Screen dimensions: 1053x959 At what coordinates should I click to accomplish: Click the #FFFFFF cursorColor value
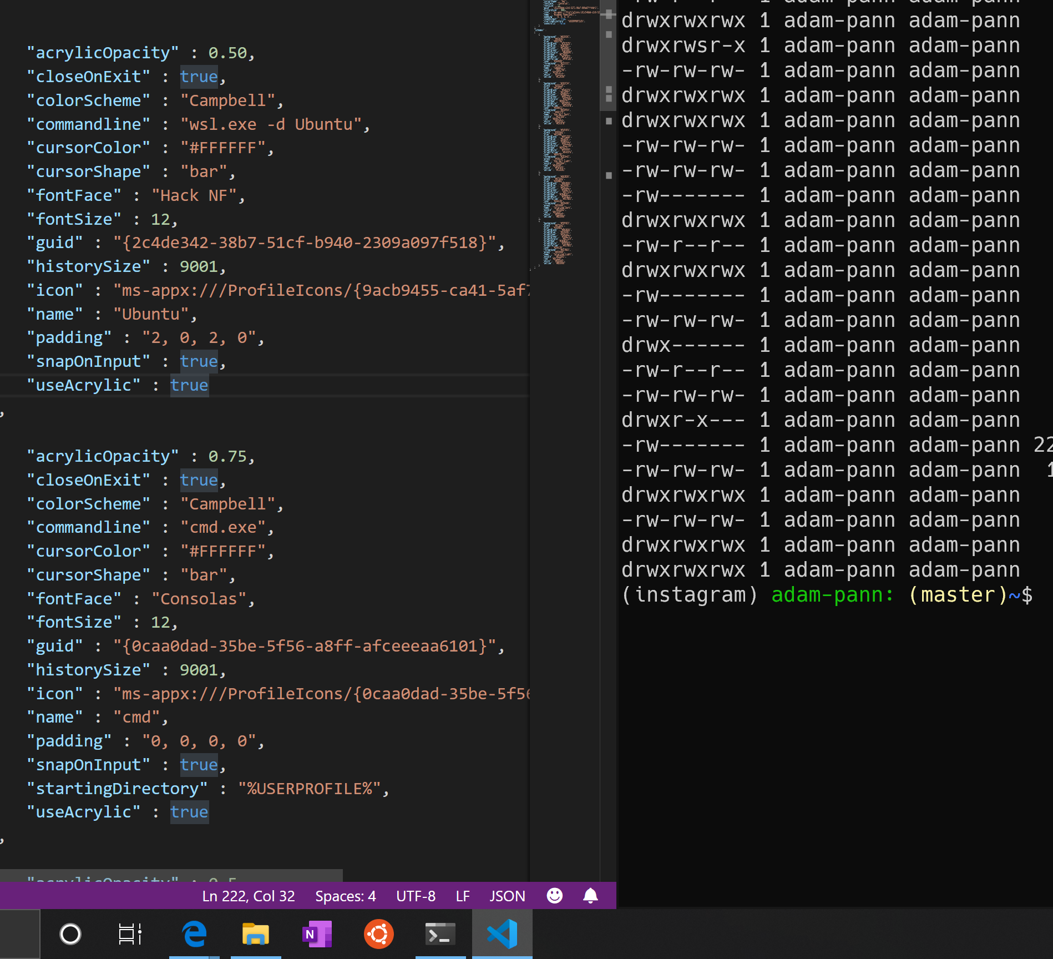pos(227,147)
